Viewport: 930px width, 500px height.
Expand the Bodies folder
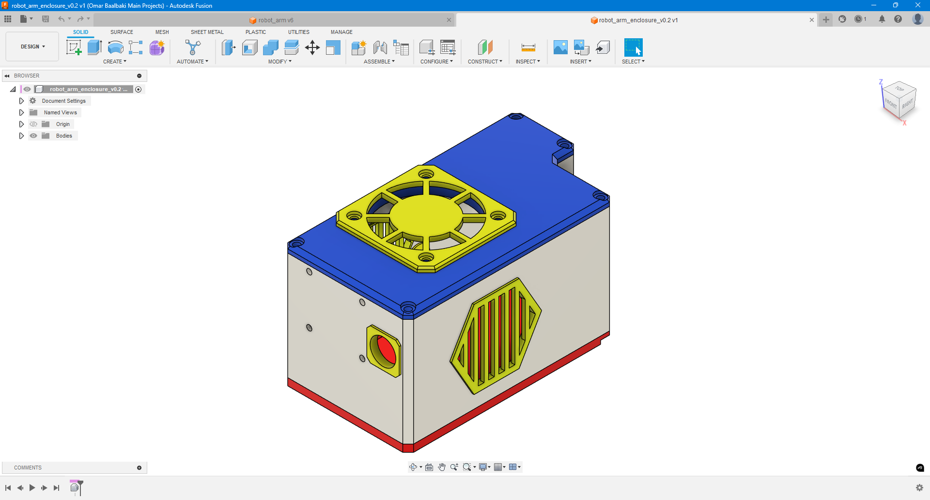click(x=21, y=136)
